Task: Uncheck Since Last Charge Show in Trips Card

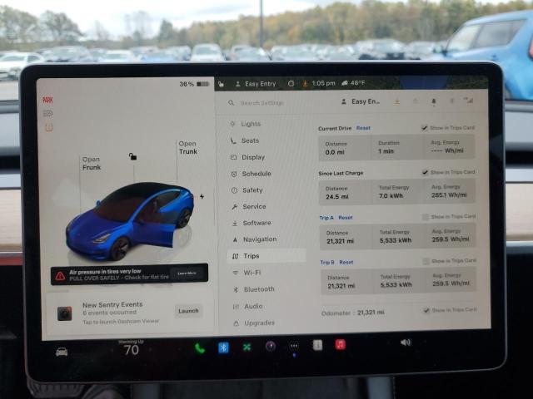Action: 425,172
